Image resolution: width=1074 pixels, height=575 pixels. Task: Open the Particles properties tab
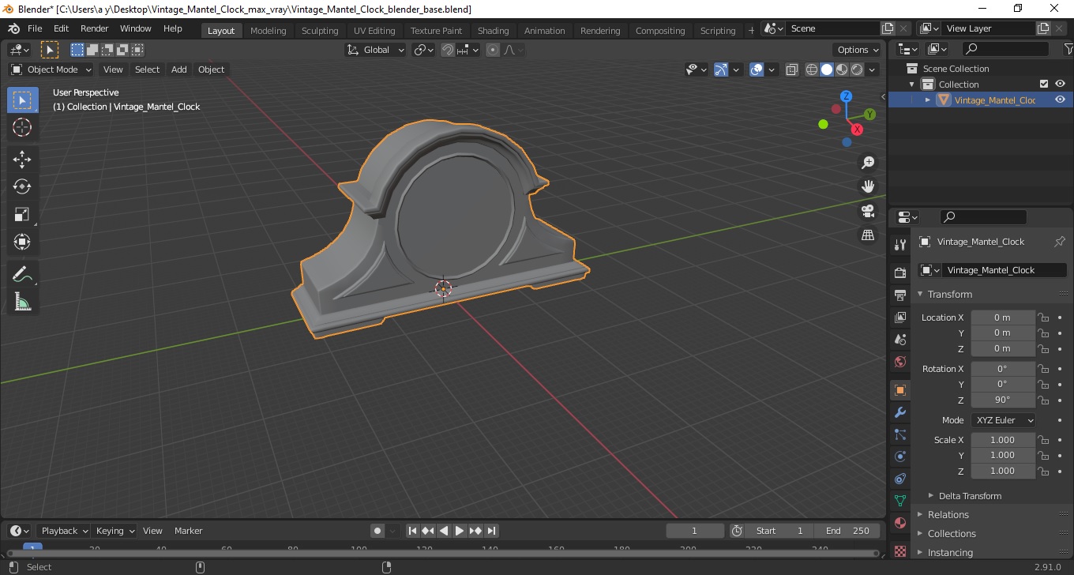899,434
